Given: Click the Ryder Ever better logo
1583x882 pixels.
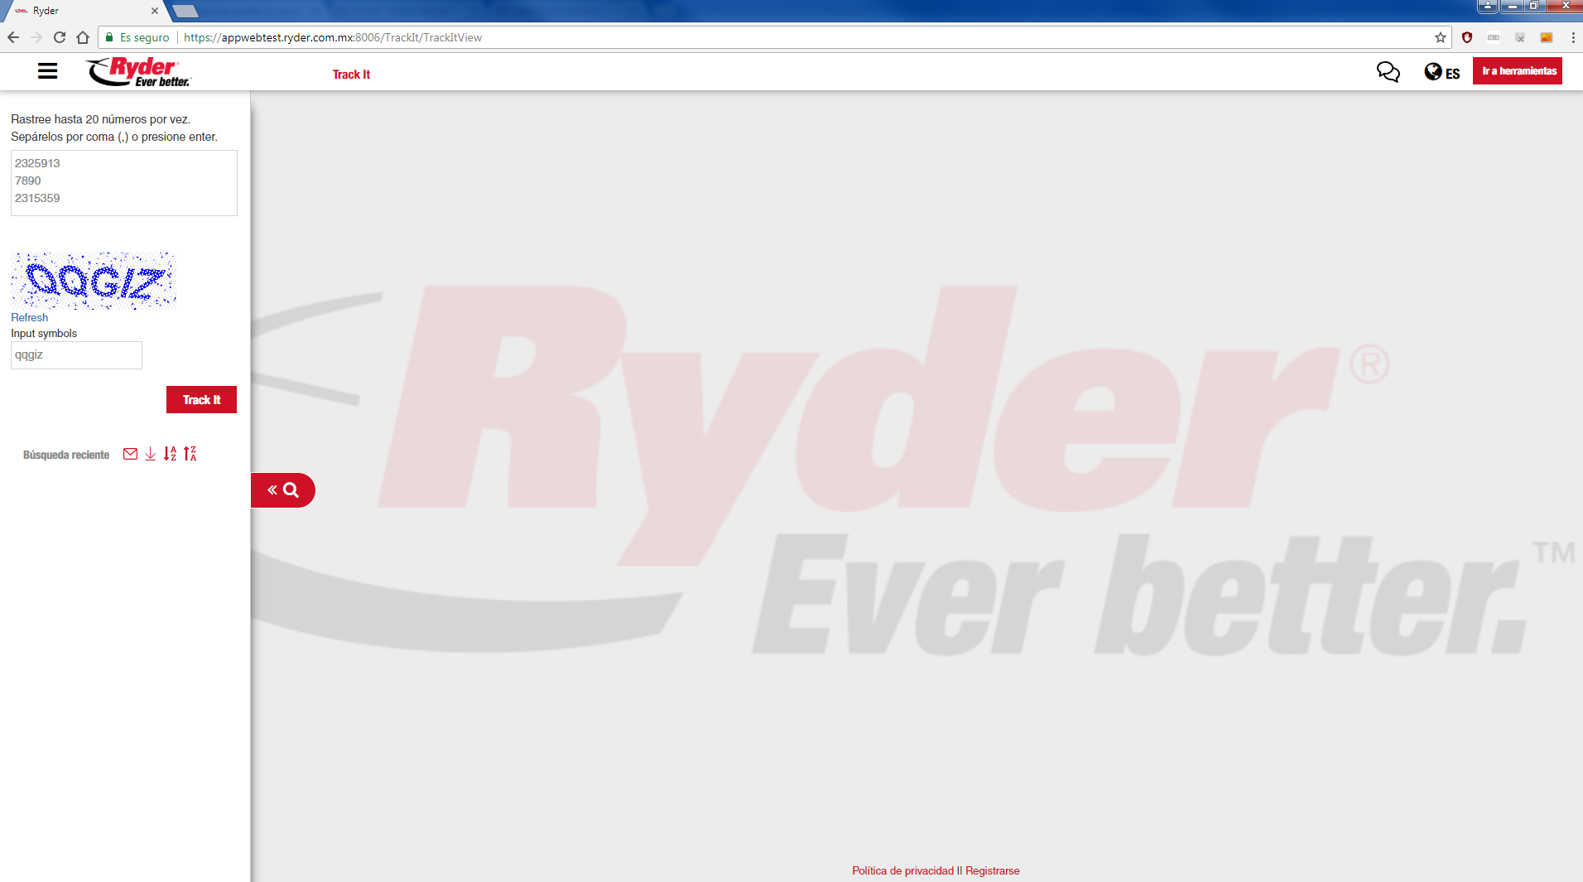Looking at the screenshot, I should point(138,72).
